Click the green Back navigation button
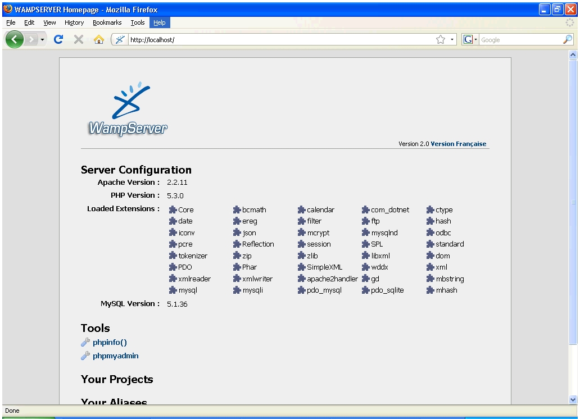 coord(15,39)
